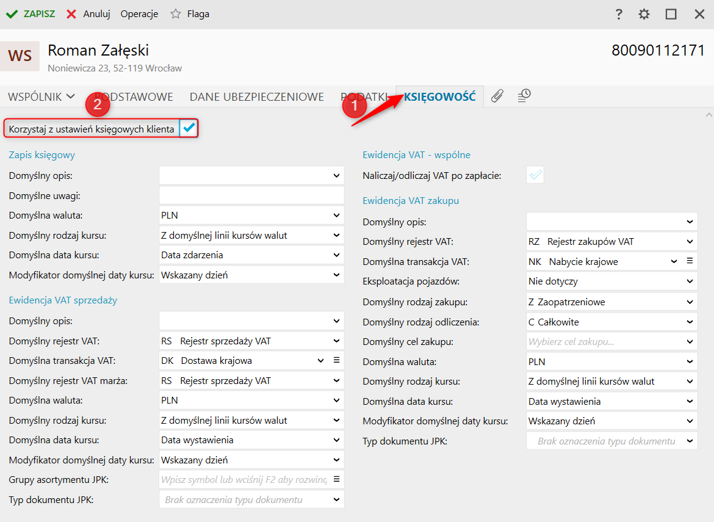The image size is (714, 522).
Task: Click the help question mark icon
Action: coord(619,14)
